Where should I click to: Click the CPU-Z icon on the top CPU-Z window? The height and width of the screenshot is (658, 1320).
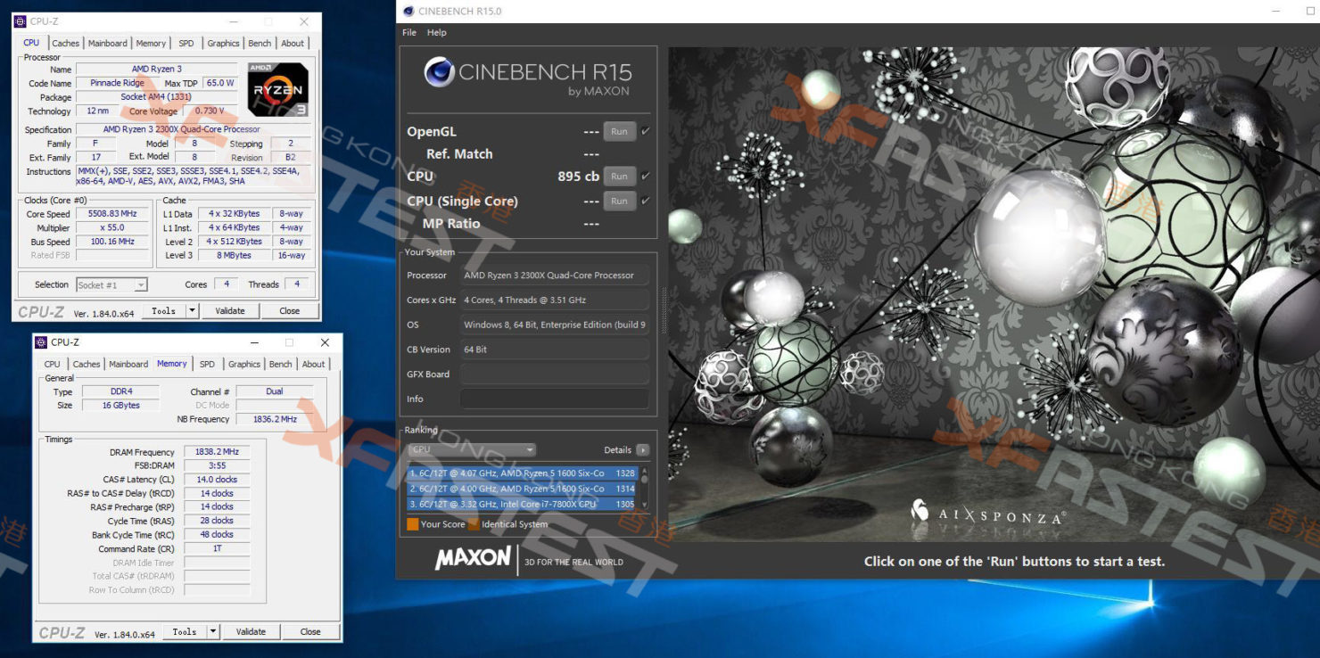pyautogui.click(x=21, y=21)
